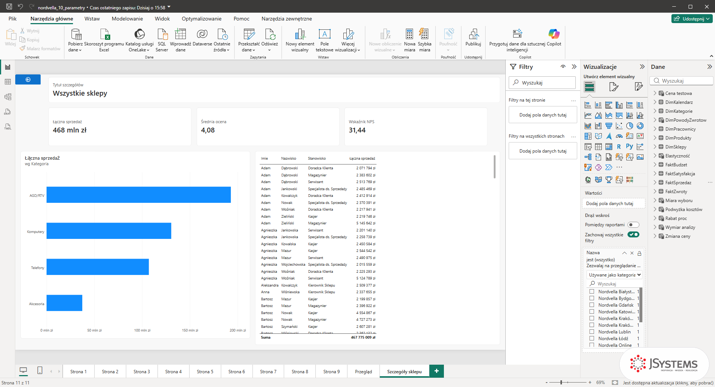Switch to table view in left sidebar
This screenshot has height=387, width=715.
pyautogui.click(x=7, y=82)
